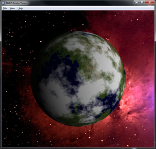Image resolution: width=156 pixels, height=149 pixels.
Task: Click the NEOS Globe Viewer title text
Action: pyautogui.click(x=17, y=3)
